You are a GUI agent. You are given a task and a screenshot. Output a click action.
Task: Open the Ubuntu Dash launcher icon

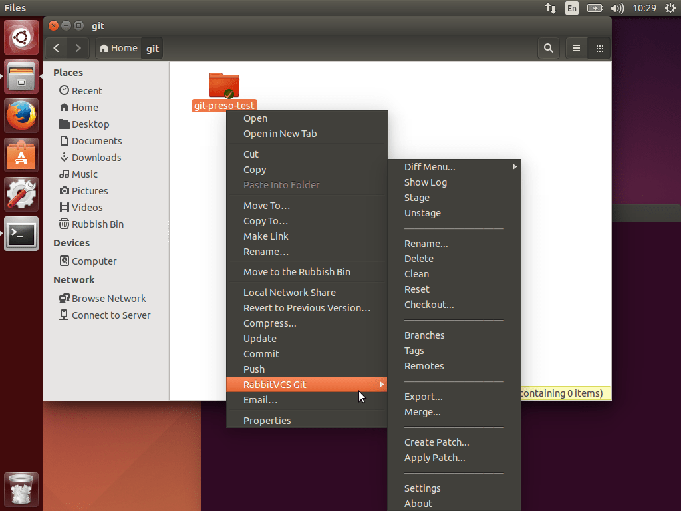[21, 37]
